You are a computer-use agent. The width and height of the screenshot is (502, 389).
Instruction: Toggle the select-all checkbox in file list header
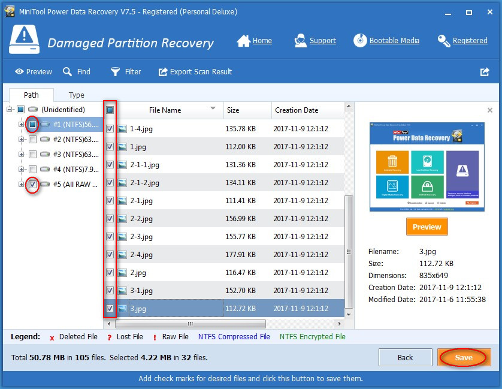pos(110,110)
